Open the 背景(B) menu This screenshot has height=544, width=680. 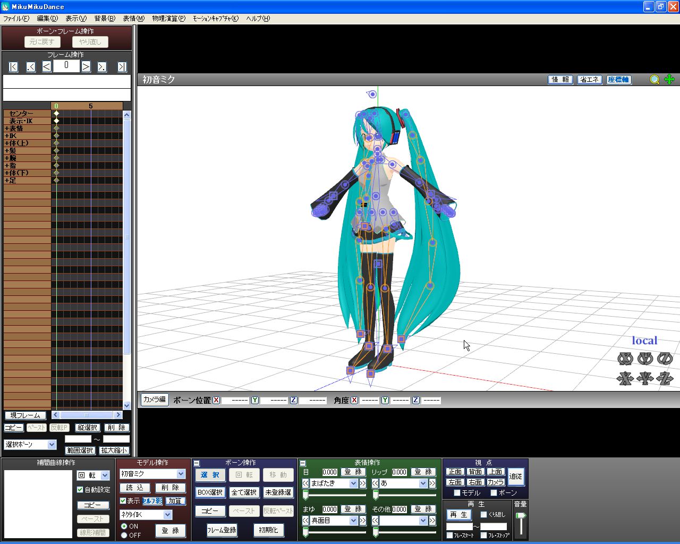105,18
